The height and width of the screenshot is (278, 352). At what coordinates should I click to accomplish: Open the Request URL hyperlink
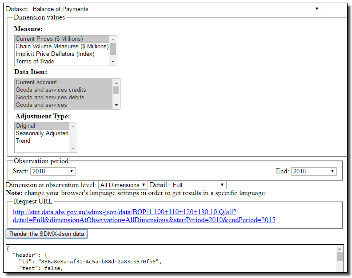[144, 216]
